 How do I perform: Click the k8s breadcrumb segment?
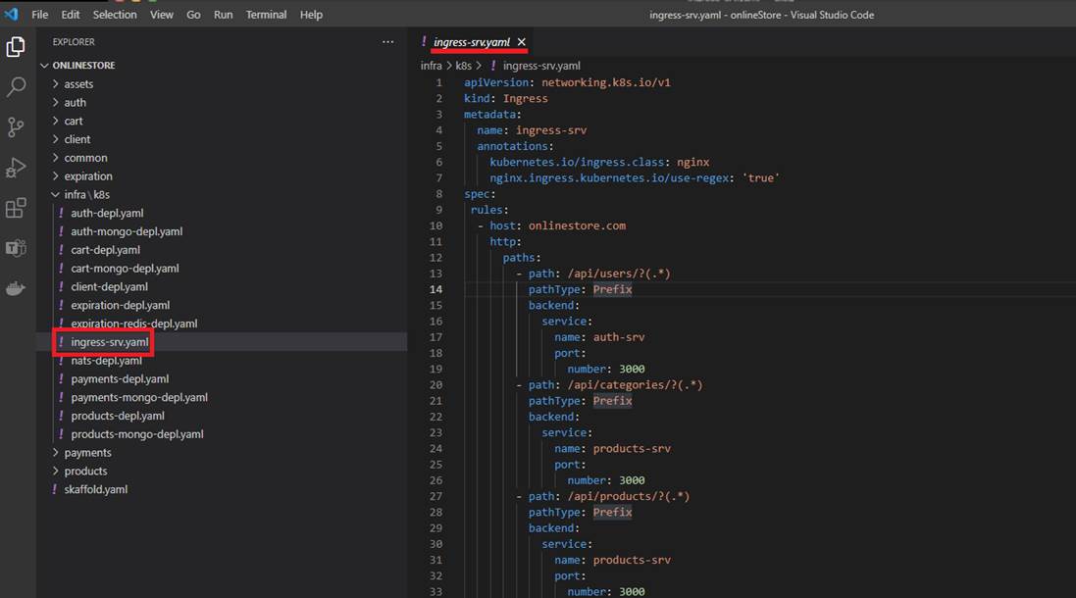click(x=463, y=66)
